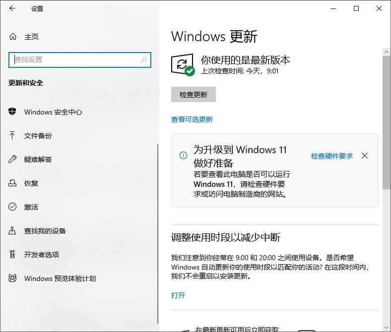
Task: Click the 查找我的设备 locator icon
Action: click(12, 230)
